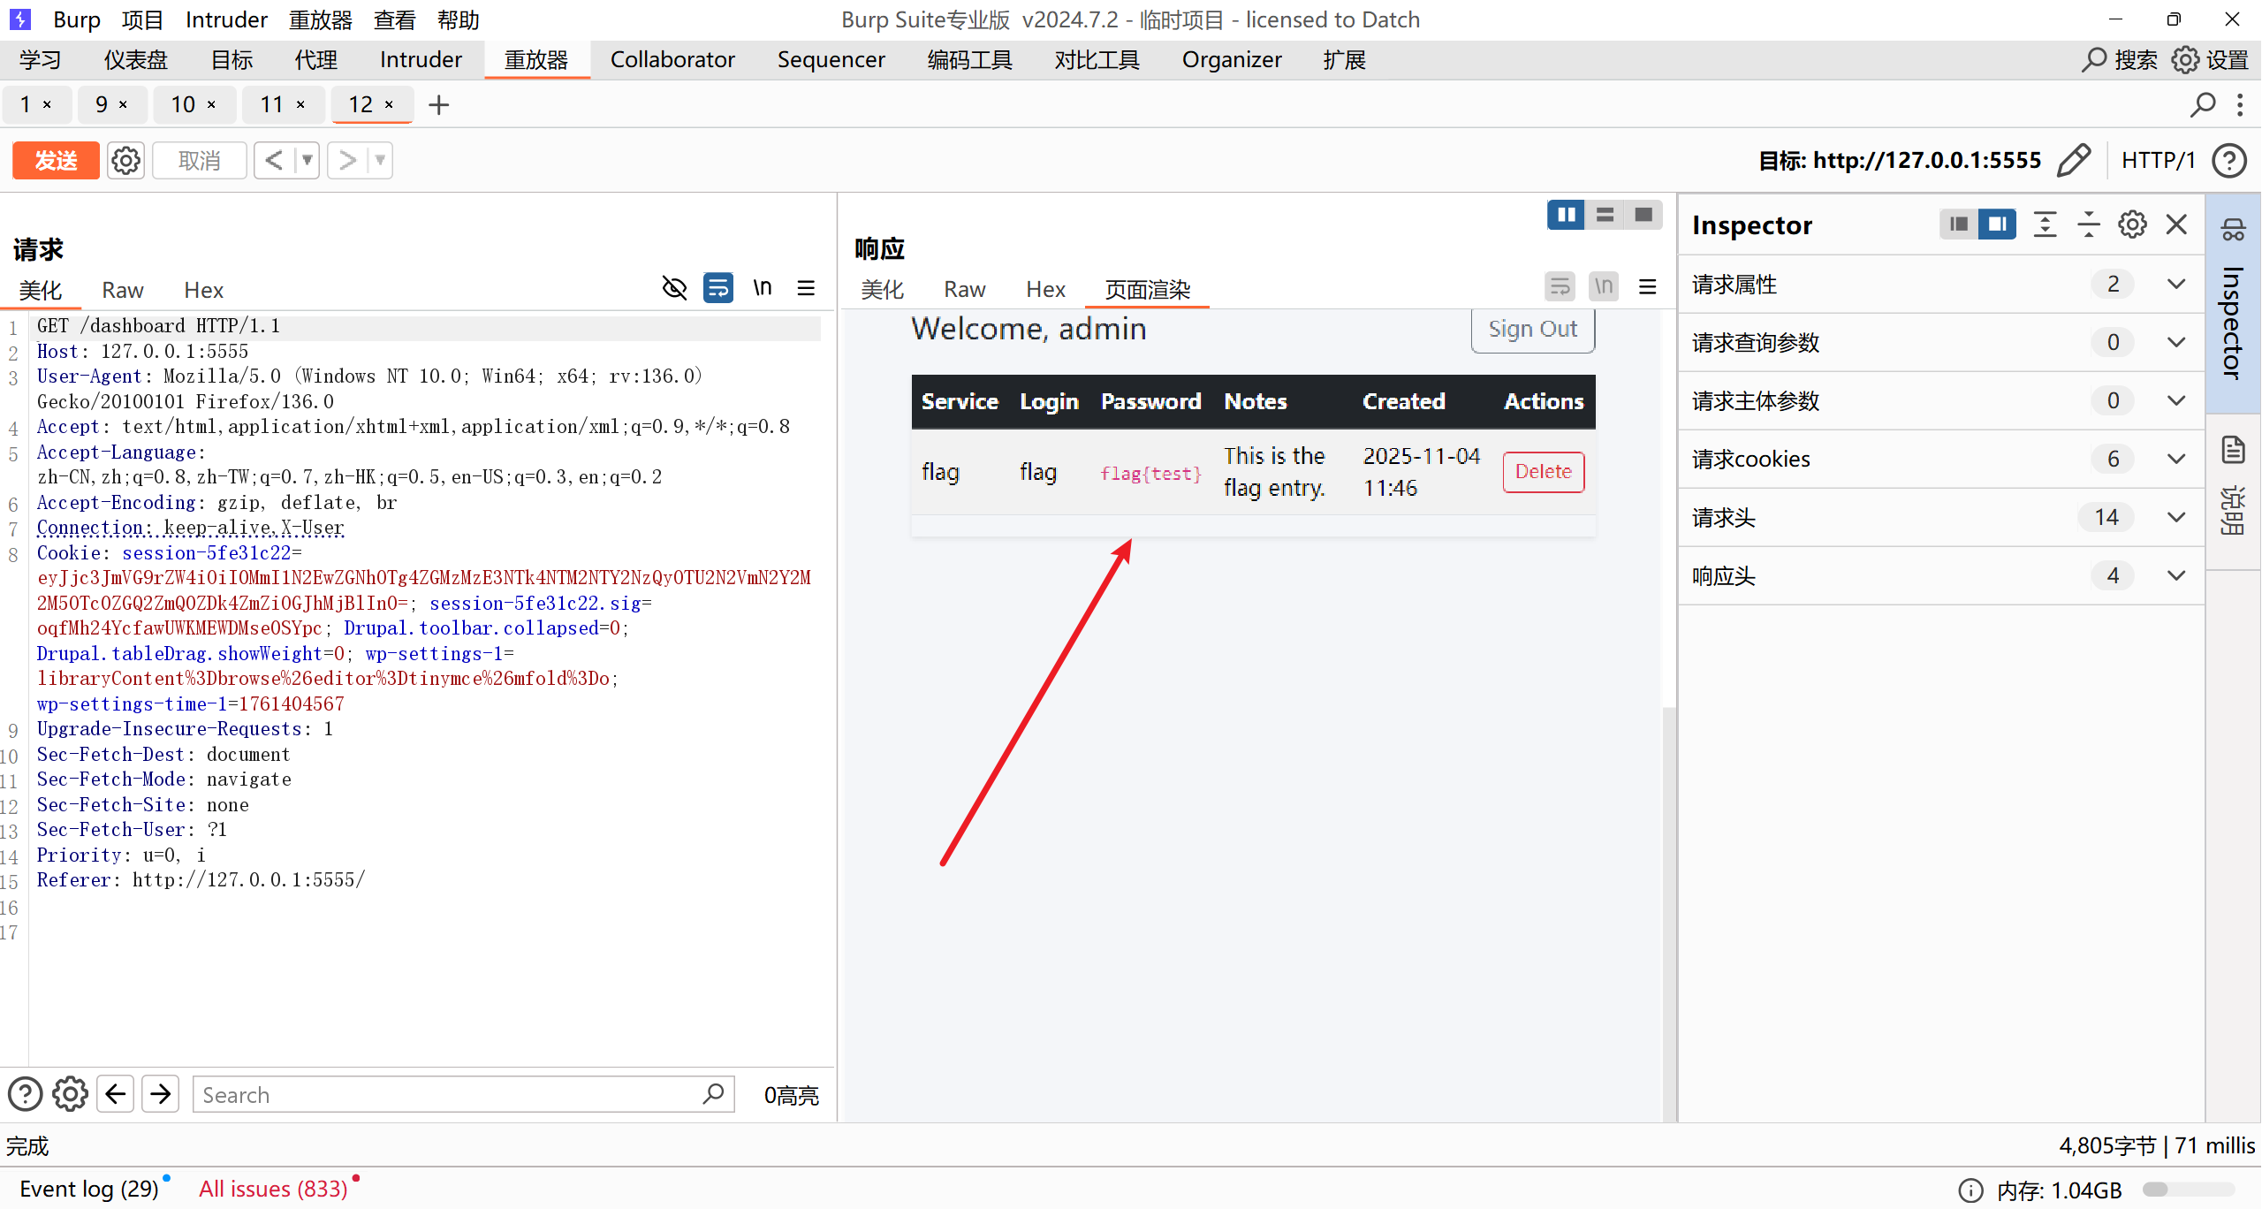Screen dimensions: 2262x1209
Task: Click the send settings gear icon
Action: [x=125, y=161]
